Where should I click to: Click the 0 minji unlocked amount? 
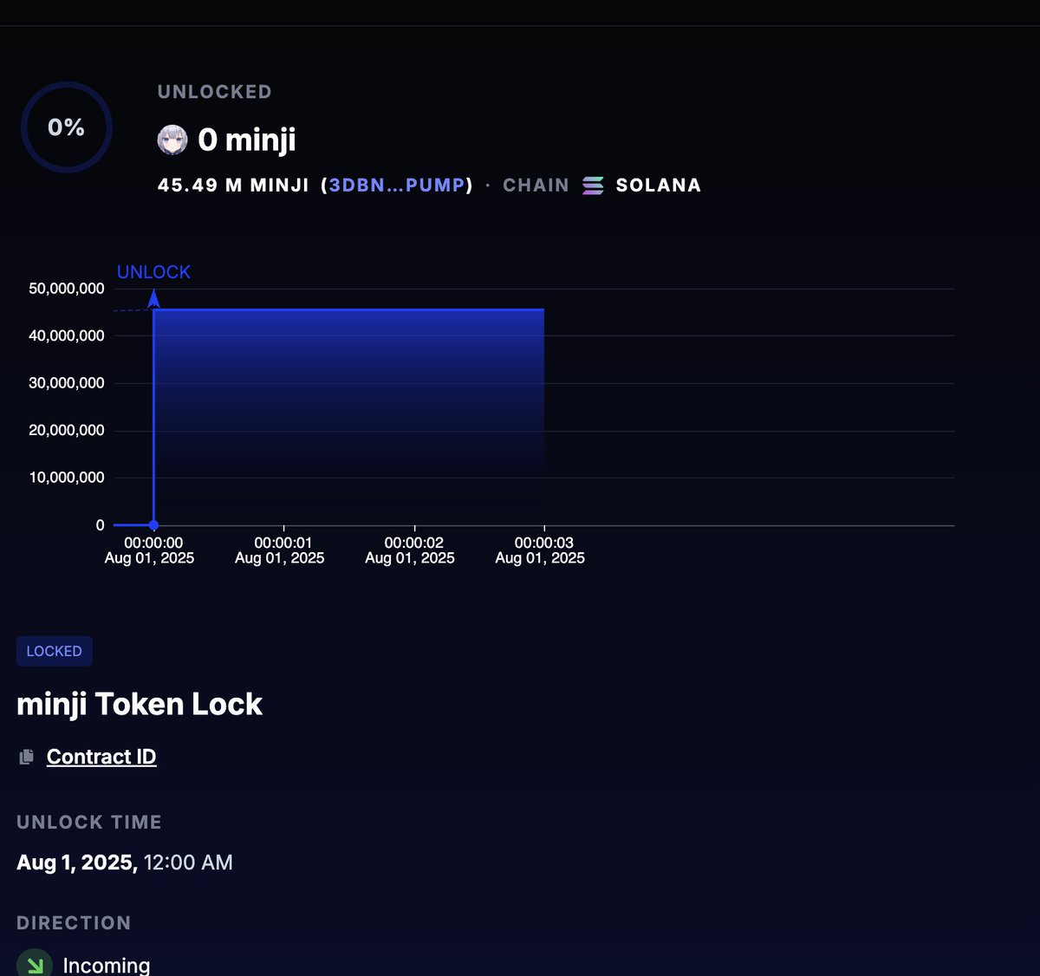(x=247, y=140)
